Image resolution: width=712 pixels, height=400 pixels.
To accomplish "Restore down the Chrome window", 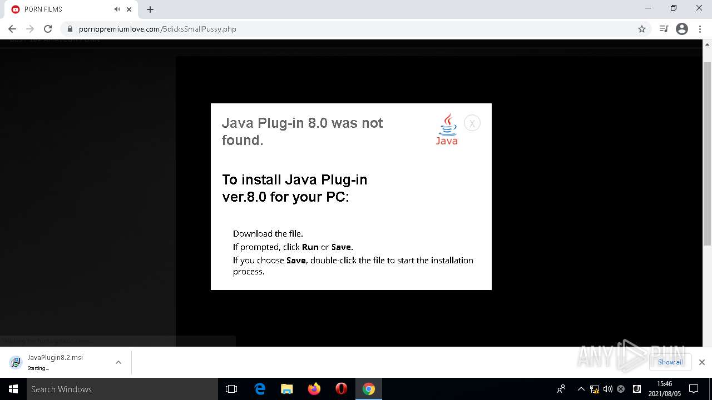I will (x=673, y=8).
